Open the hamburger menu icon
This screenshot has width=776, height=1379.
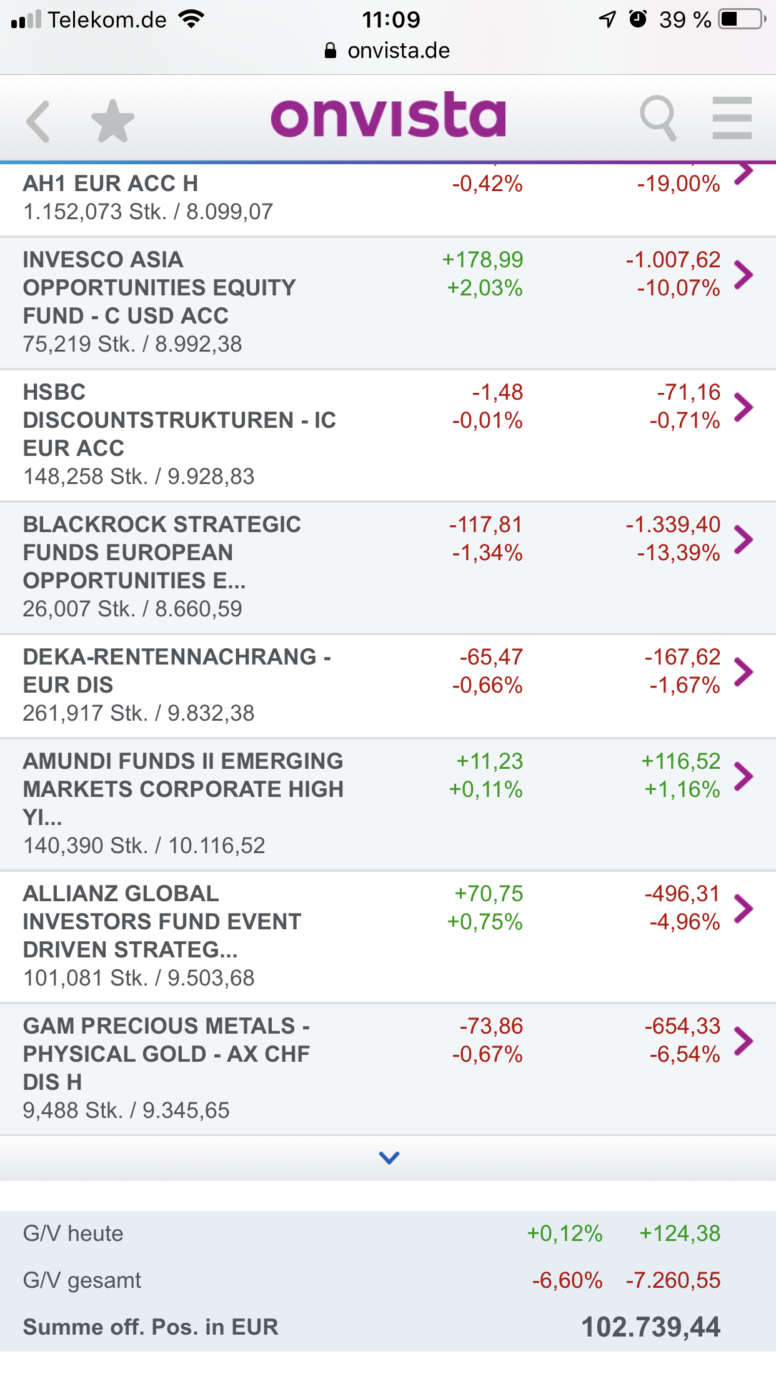(x=732, y=118)
